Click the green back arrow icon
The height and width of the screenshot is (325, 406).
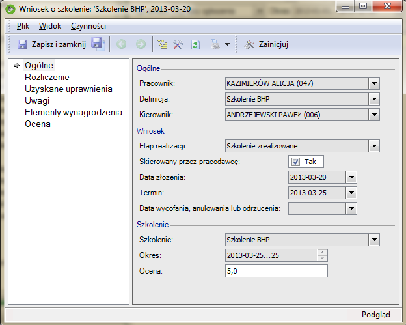click(122, 44)
